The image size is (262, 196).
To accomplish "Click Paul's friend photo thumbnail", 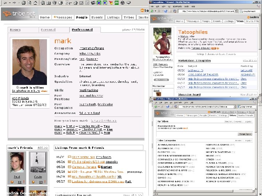I will [17, 163].
